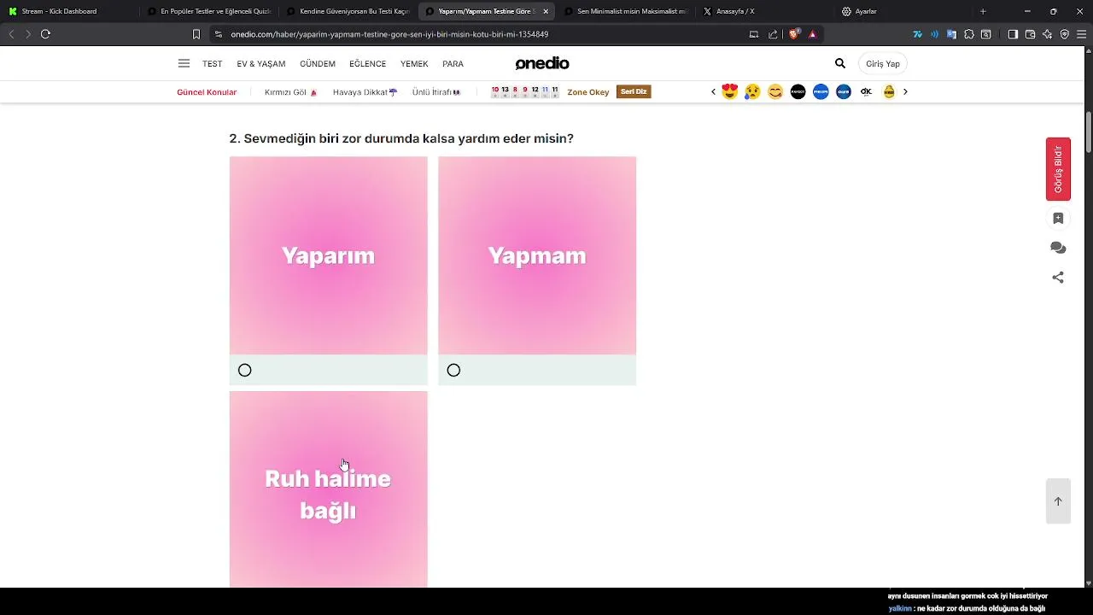Image resolution: width=1093 pixels, height=615 pixels.
Task: Click the address bar URL
Action: (x=389, y=34)
